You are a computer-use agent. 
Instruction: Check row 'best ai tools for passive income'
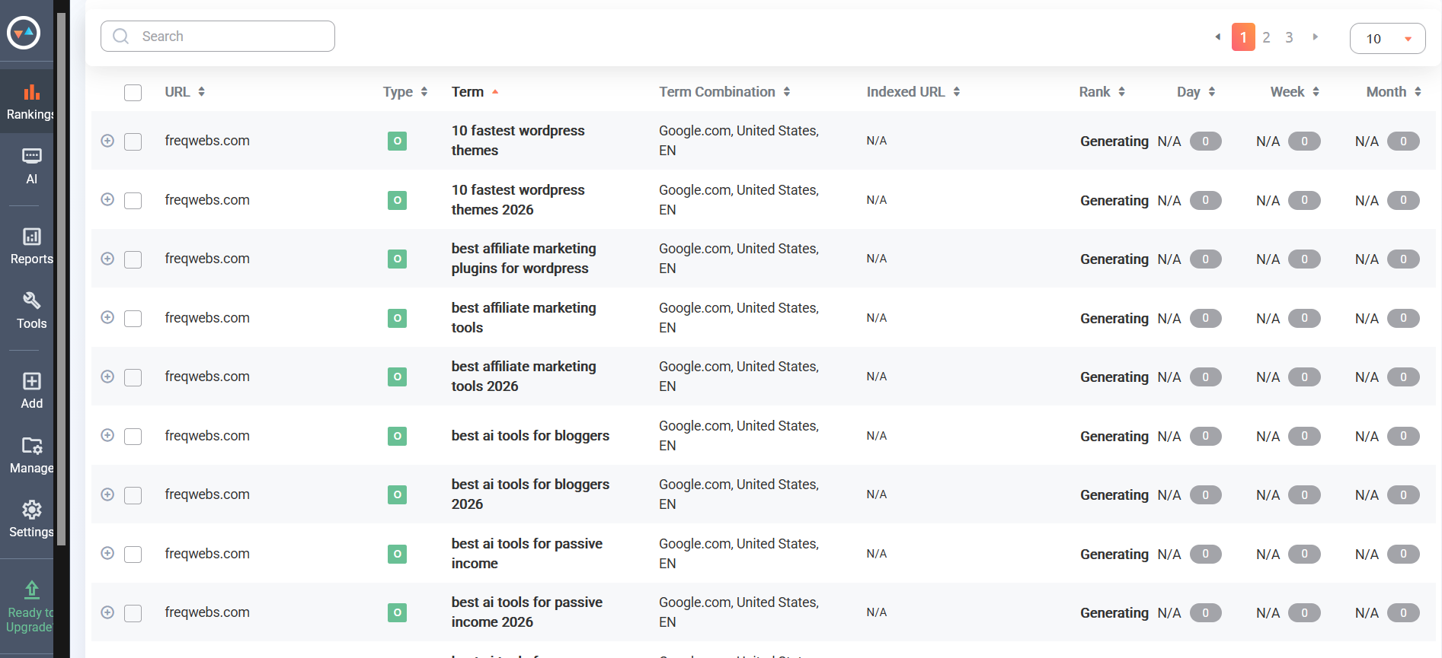[x=133, y=555]
